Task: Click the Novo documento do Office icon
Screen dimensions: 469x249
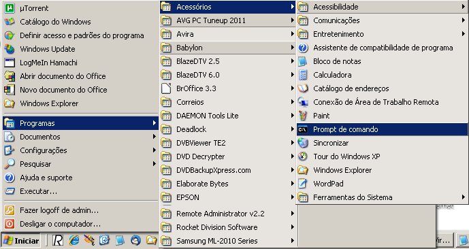Action: (x=10, y=90)
